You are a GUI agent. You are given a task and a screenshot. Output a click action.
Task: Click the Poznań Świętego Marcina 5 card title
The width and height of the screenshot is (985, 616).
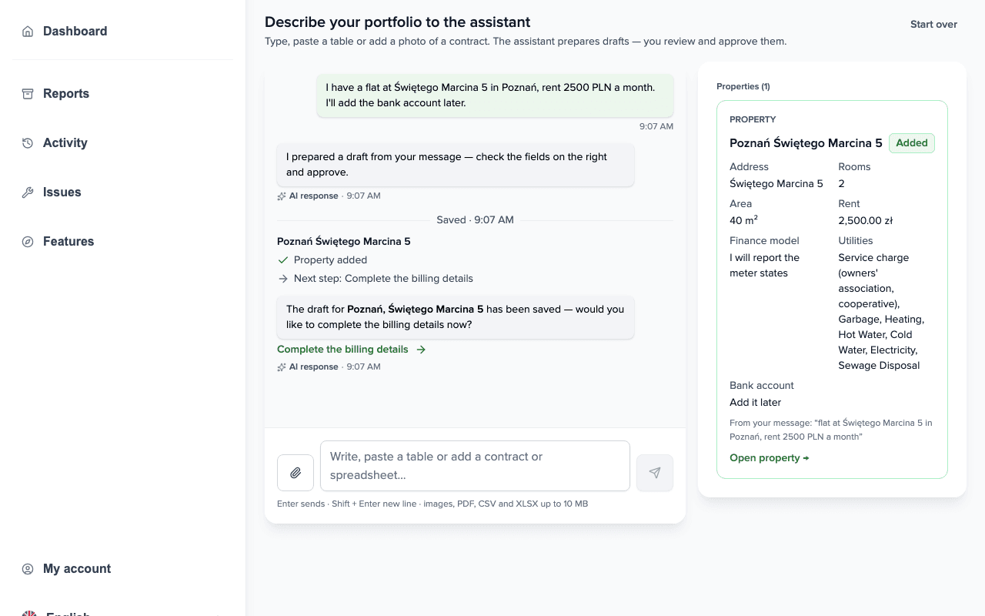(806, 143)
